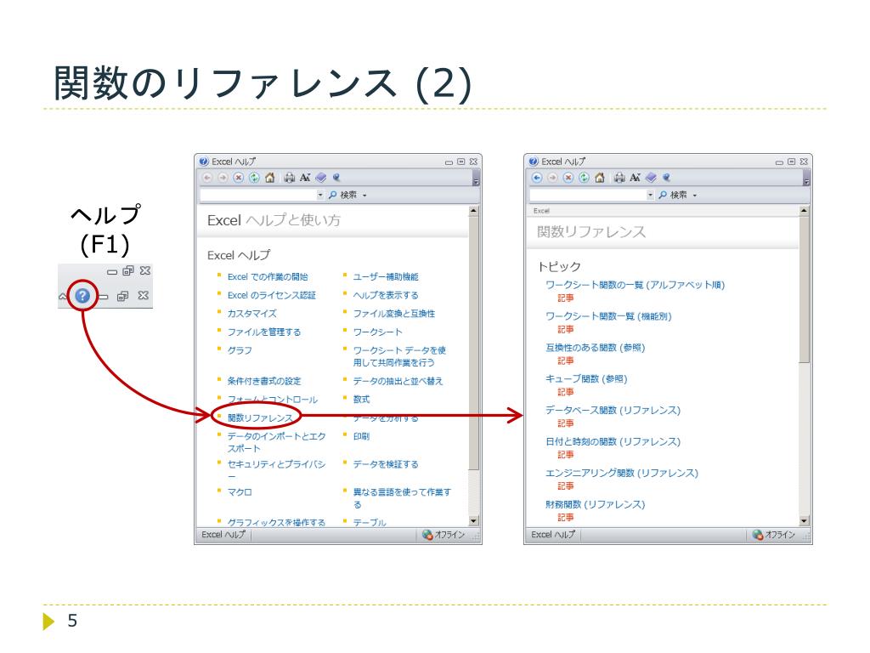Click Stop icon in left Excel Help window
870x653 pixels.
(238, 178)
